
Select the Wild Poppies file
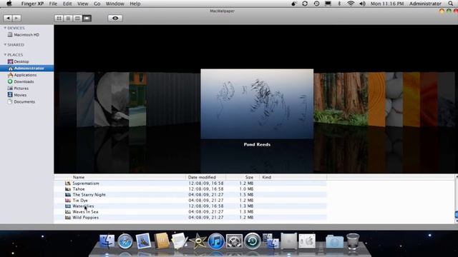coord(190,217)
